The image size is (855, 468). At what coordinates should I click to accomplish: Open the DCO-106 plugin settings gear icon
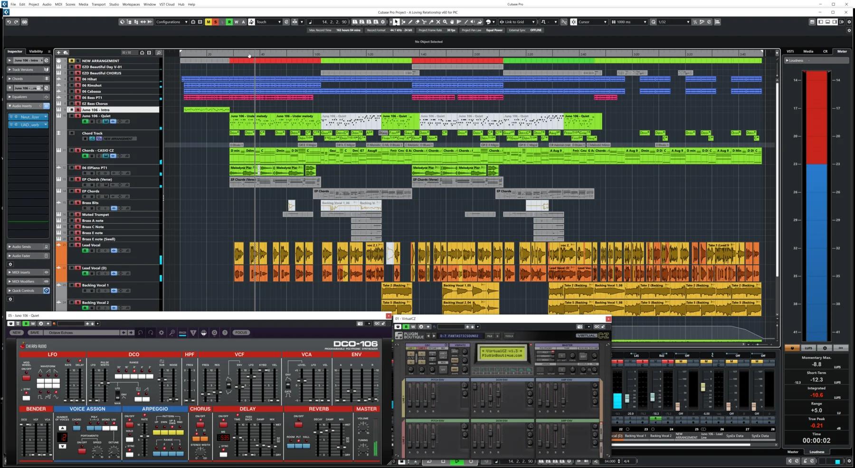click(161, 333)
